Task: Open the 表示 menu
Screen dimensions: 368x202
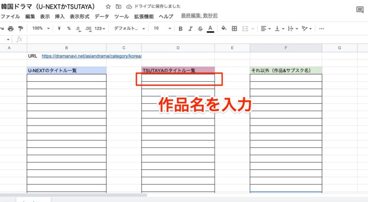Action: pos(45,17)
